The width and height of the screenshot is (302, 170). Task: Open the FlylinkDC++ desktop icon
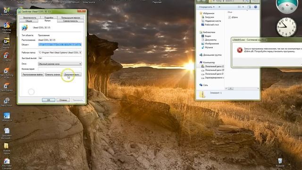click(7, 11)
